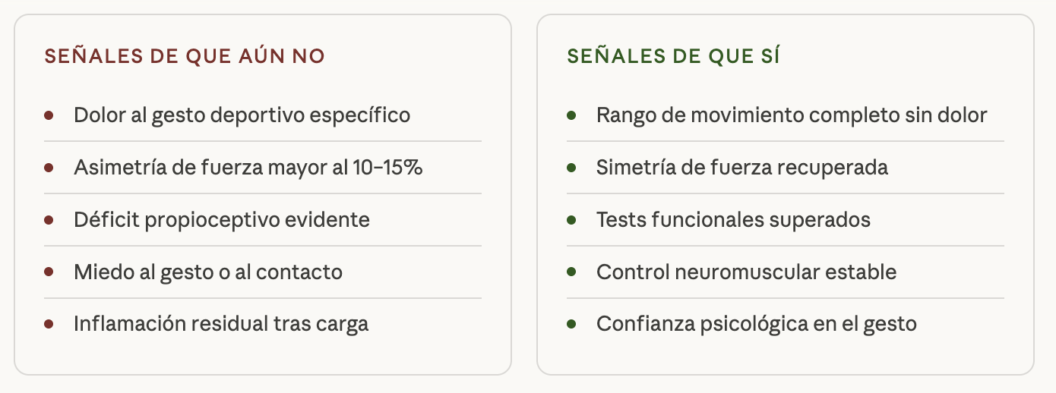Click red bullet beside 'Dolor al gesto deportivo'
This screenshot has width=1056, height=393.
coord(49,115)
